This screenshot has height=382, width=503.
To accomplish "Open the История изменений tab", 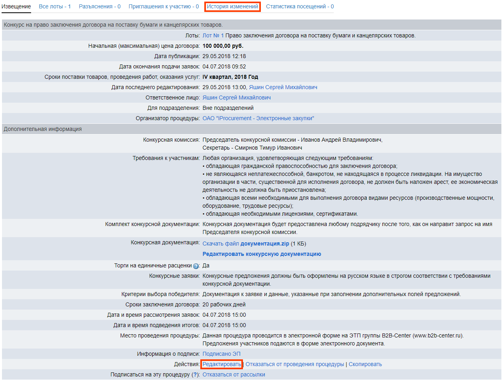I will click(x=232, y=6).
